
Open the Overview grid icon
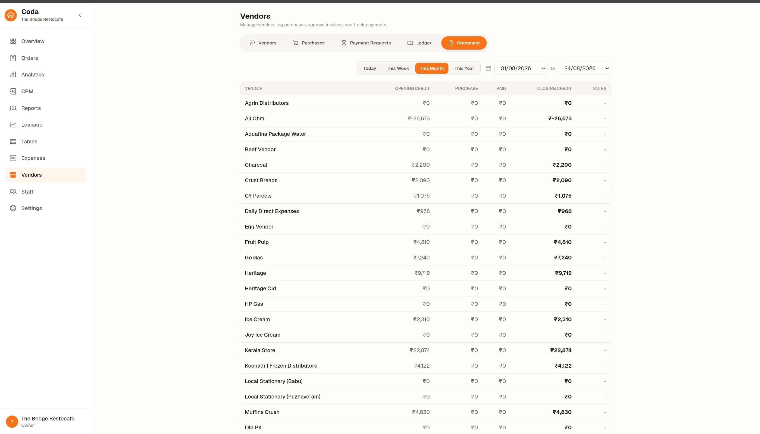(x=13, y=41)
